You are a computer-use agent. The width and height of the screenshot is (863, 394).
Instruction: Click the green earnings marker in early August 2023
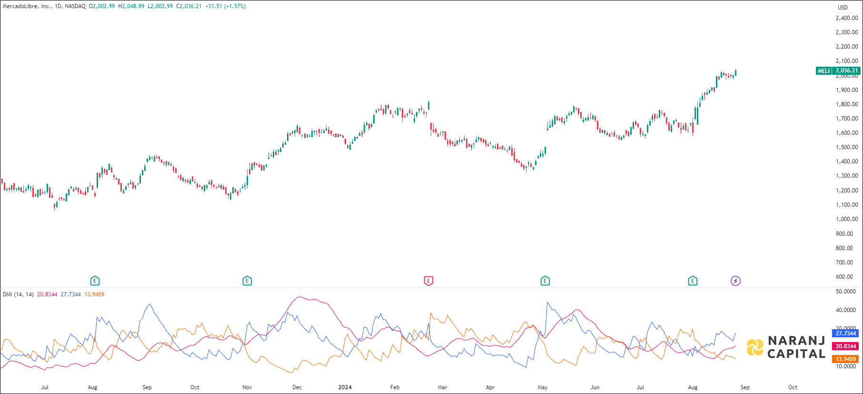pyautogui.click(x=95, y=281)
